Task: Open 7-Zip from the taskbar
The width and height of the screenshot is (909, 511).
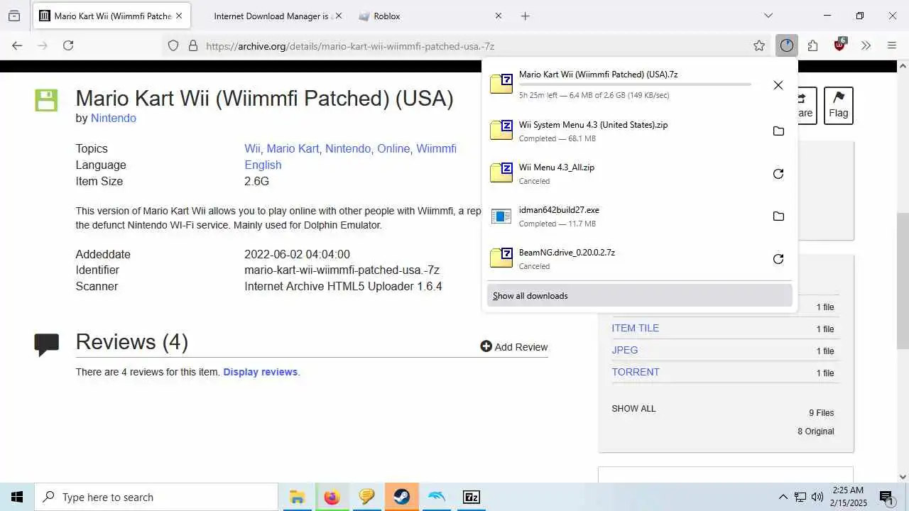Action: tap(472, 497)
